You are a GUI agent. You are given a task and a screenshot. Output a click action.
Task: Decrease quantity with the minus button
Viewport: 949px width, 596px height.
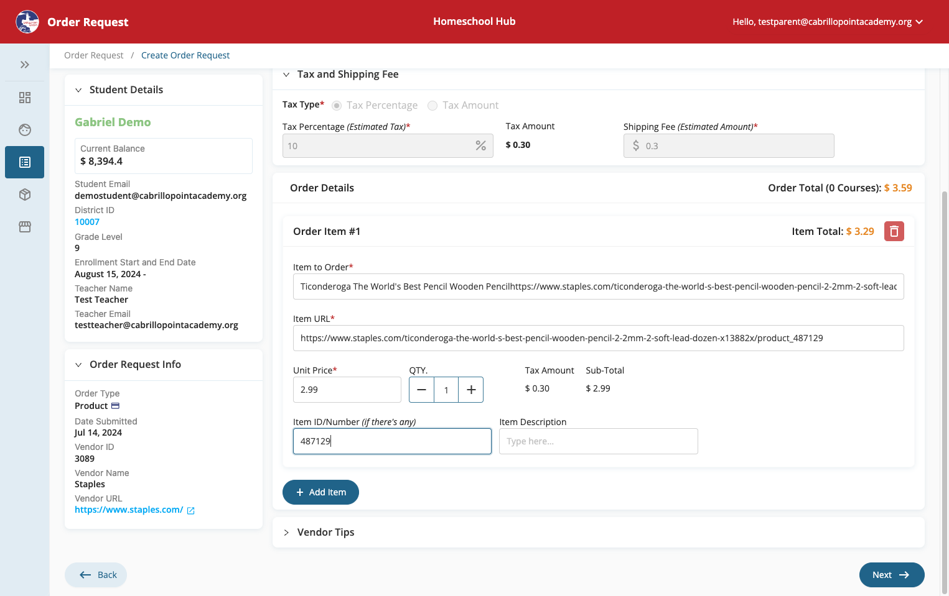(421, 390)
